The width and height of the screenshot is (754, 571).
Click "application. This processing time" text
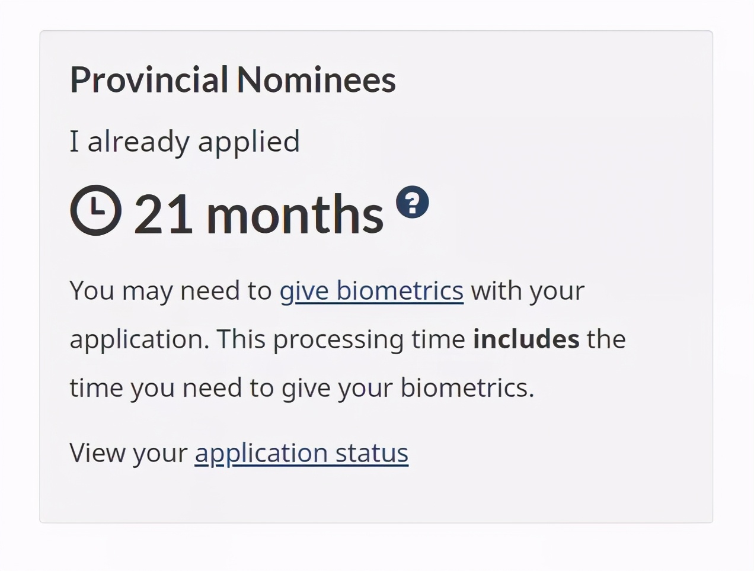(267, 339)
